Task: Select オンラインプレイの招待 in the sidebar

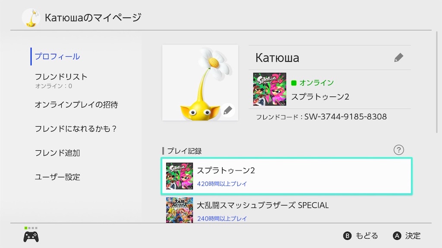Action: pos(76,105)
